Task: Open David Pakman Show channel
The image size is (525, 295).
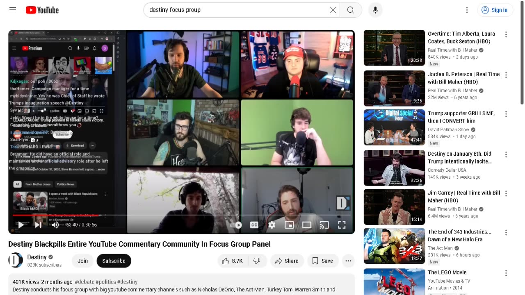Action: (x=448, y=129)
